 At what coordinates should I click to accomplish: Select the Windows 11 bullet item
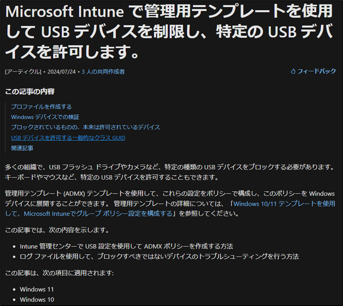[x=37, y=289]
